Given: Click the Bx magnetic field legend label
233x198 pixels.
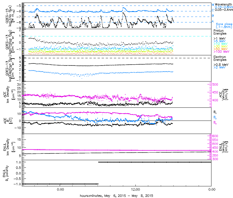Looking at the screenshot, I should 215,112.
